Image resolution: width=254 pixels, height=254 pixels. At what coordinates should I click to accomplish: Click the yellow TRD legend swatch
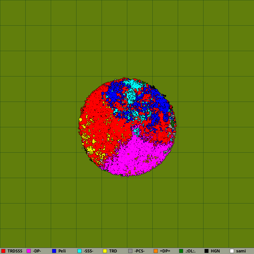tap(105, 251)
